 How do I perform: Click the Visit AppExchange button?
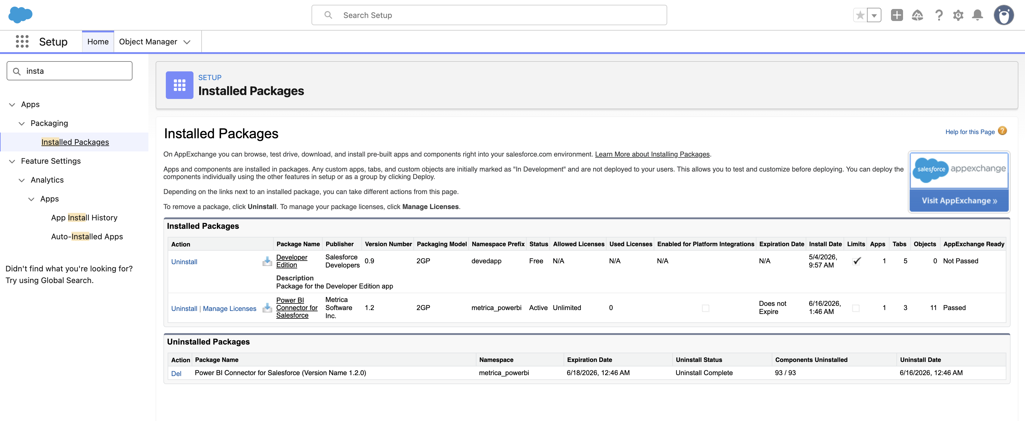[959, 201]
